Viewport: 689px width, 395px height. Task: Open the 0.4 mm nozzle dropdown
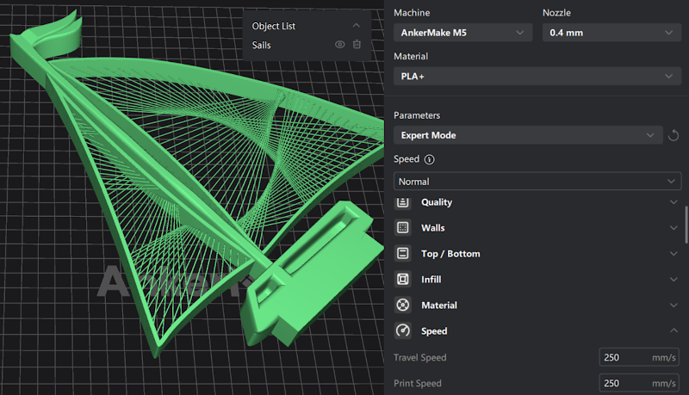pos(611,33)
